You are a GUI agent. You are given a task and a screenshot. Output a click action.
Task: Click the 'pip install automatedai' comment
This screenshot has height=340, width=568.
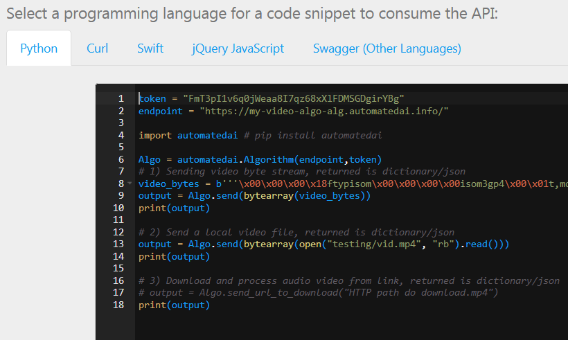click(312, 135)
